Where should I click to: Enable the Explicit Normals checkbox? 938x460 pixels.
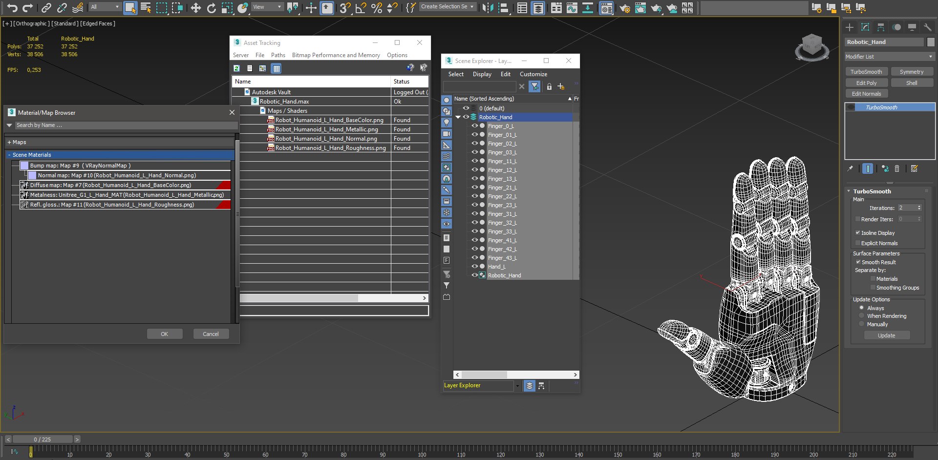pyautogui.click(x=858, y=243)
